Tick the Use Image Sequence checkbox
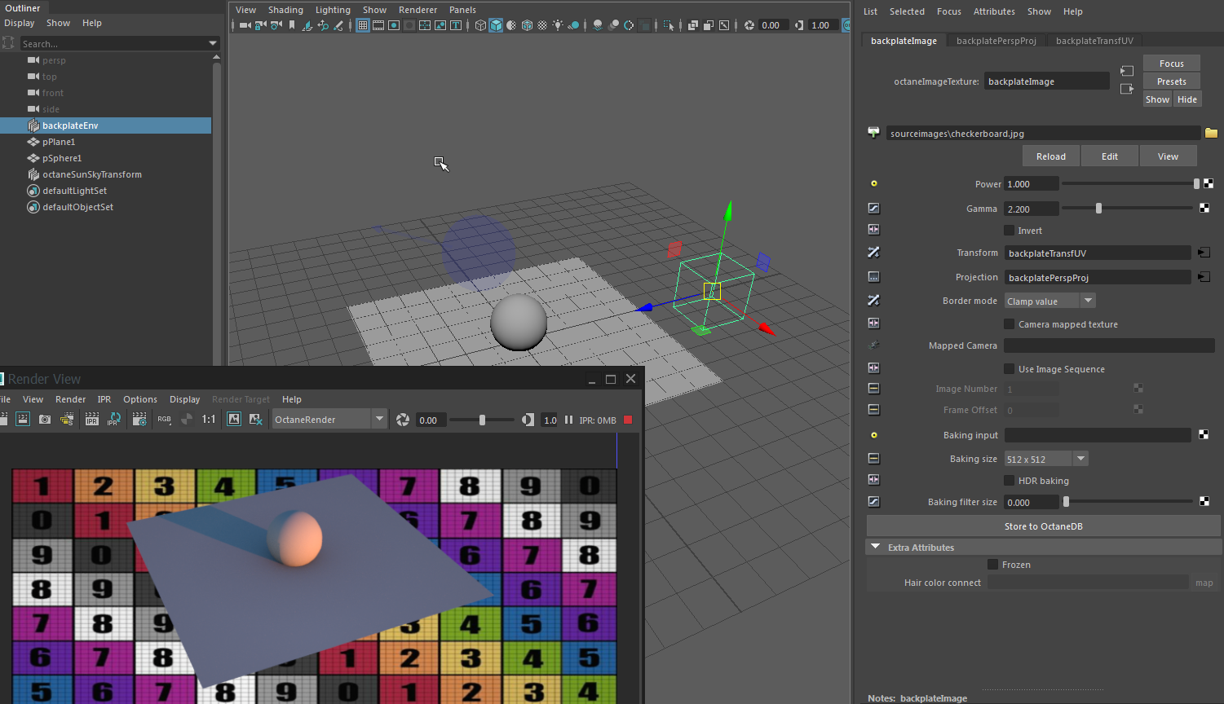 pyautogui.click(x=1010, y=369)
